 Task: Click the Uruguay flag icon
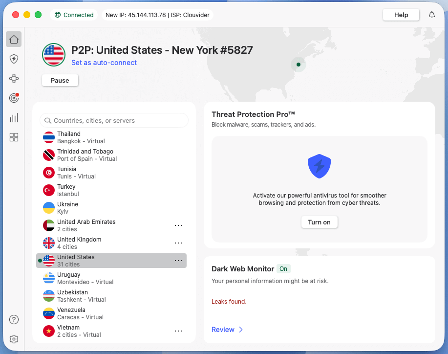[x=49, y=278]
